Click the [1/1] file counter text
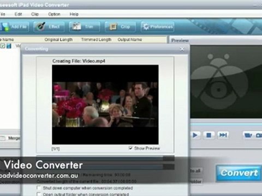 (56, 149)
